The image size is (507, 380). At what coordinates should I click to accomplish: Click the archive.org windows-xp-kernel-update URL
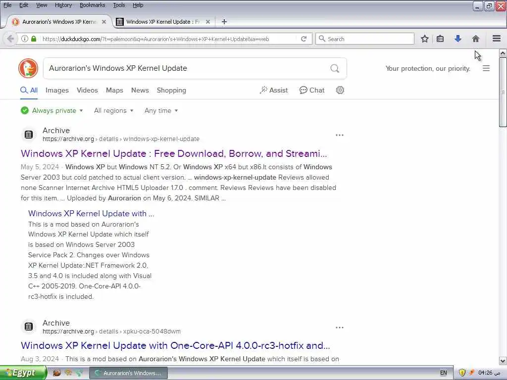(x=121, y=139)
